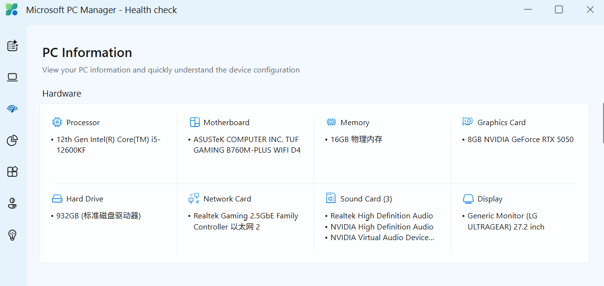The height and width of the screenshot is (286, 604).
Task: Click the Generic Monitor (LG ULTRAGEAR) entry
Action: (x=506, y=221)
